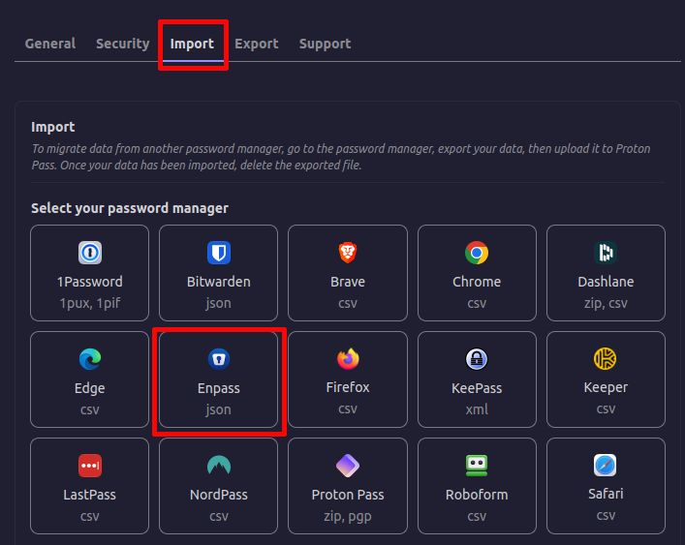The image size is (685, 545).
Task: Choose 1Password label to import
Action: click(89, 282)
